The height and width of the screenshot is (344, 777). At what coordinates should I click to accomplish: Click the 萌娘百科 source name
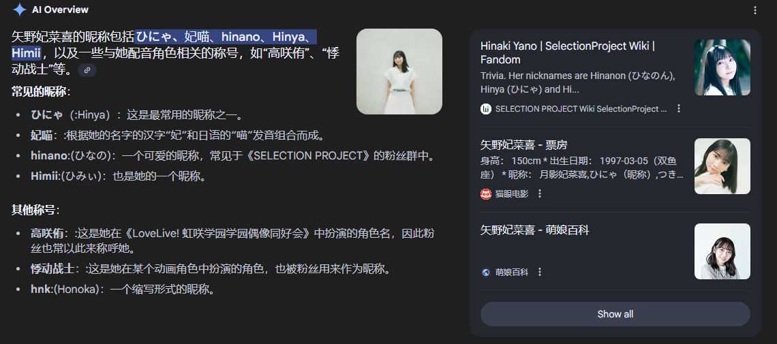512,272
